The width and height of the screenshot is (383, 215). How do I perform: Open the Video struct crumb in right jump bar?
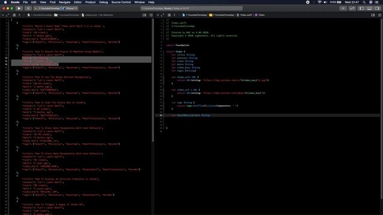(260, 15)
